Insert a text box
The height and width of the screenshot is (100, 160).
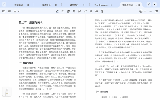pos(63,11)
